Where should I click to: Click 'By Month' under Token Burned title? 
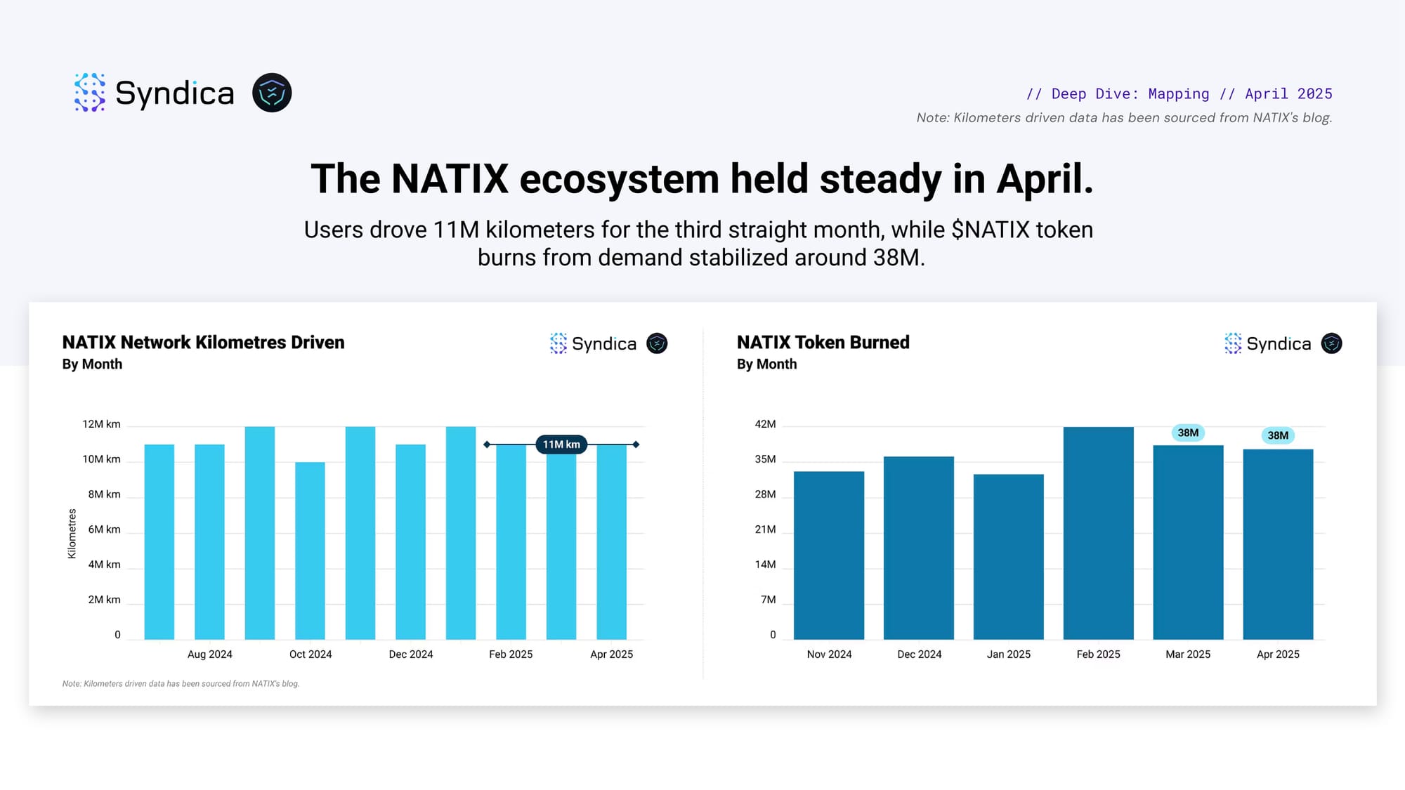[x=766, y=364]
